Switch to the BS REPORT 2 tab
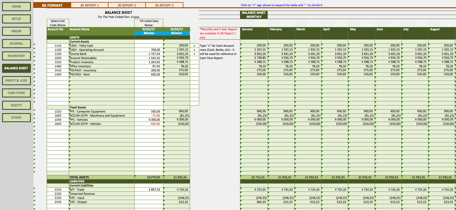Screen dimensions: 456x210 pos(127,5)
